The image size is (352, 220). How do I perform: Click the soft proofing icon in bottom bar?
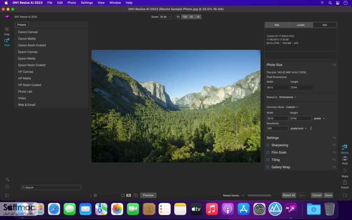click(135, 195)
